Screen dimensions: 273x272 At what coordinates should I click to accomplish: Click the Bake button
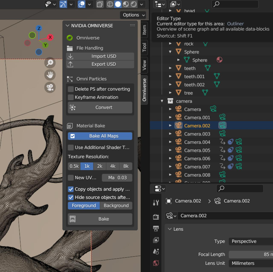coord(100,219)
